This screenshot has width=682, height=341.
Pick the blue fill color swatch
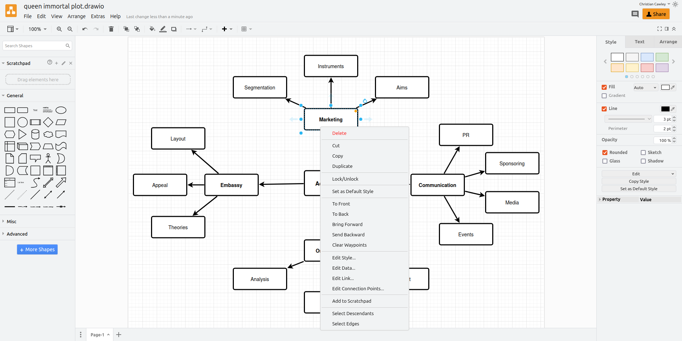pyautogui.click(x=646, y=57)
